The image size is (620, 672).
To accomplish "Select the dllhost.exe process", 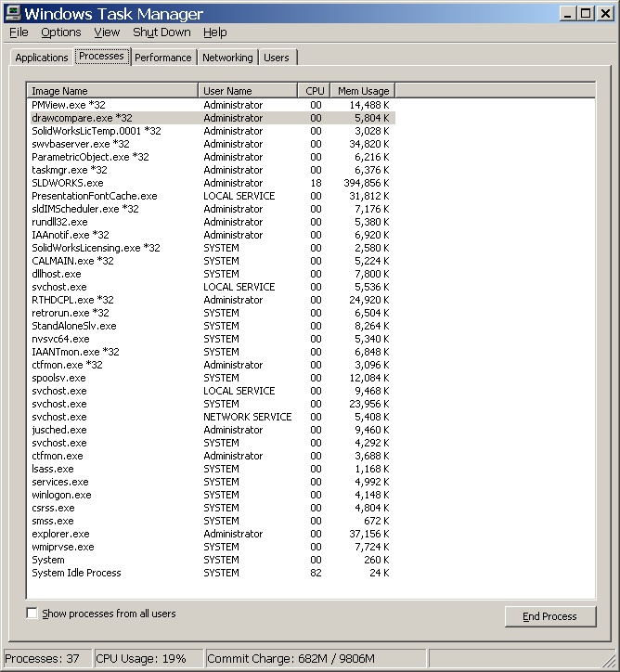I will (x=213, y=274).
